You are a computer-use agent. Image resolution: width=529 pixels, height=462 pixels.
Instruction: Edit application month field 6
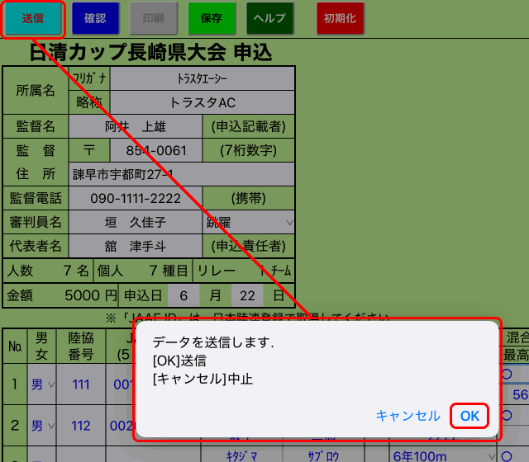tap(183, 295)
